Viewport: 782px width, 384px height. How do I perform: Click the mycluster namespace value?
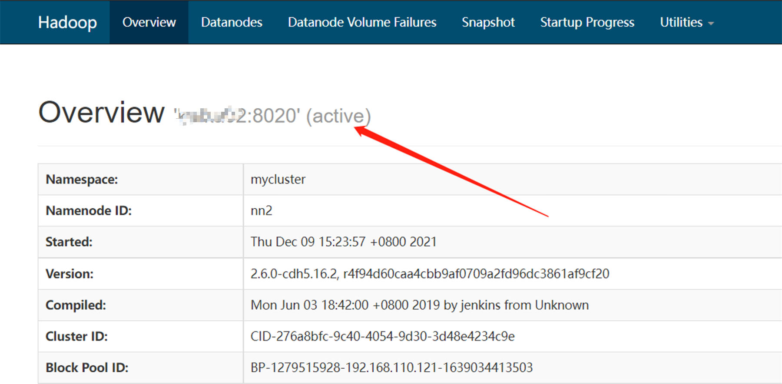278,179
